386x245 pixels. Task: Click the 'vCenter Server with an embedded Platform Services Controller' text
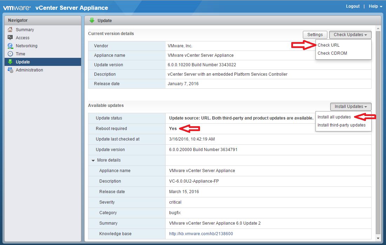[227, 74]
